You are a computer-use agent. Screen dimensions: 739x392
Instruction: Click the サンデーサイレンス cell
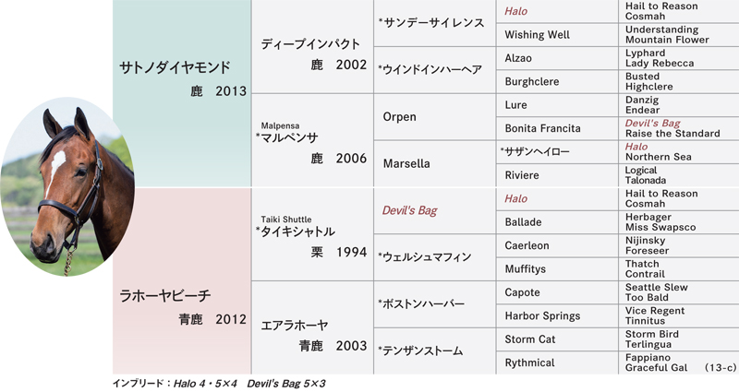pos(434,23)
